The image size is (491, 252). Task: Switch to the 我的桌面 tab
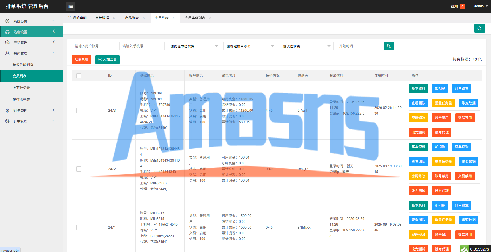pos(77,18)
